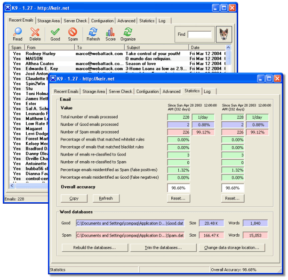
Task: Sort by To column header
Action: 100,48
